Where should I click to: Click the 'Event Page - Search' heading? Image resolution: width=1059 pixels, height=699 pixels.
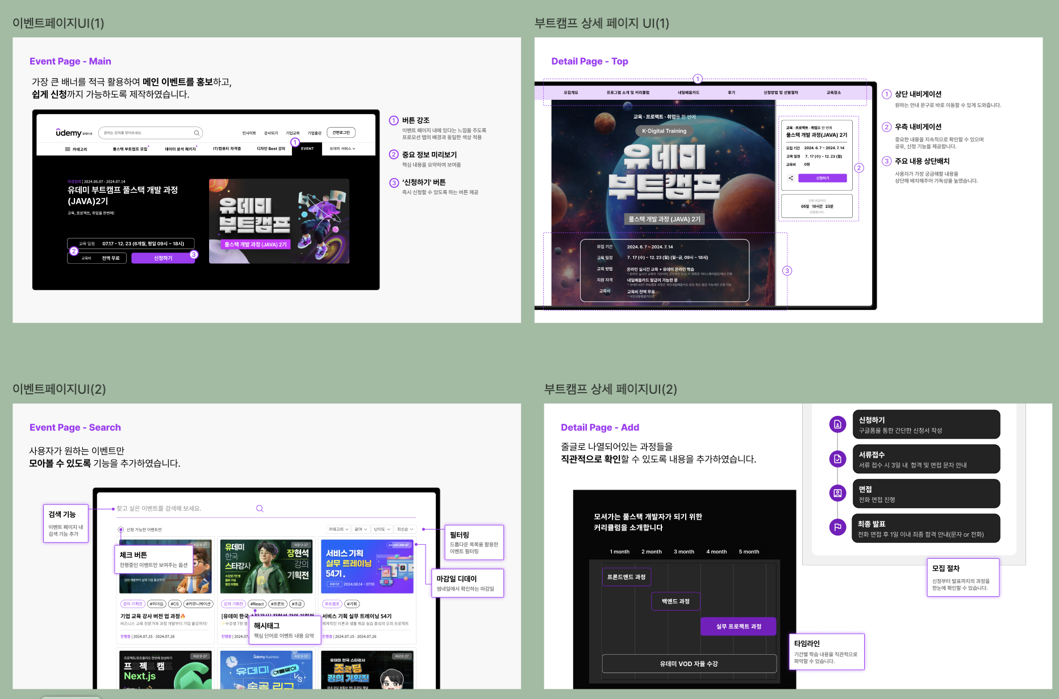coord(75,427)
